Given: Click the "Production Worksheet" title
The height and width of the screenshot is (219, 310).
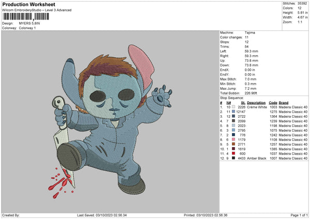Looking at the screenshot, I should pyautogui.click(x=29, y=5).
